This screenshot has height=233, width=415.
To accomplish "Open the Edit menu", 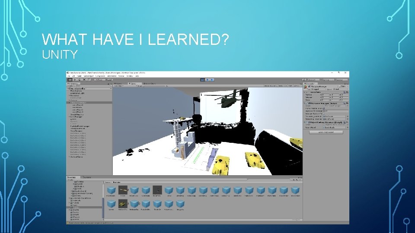I will point(73,76).
